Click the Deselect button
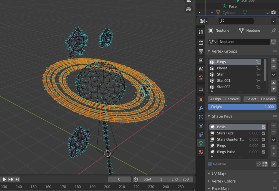The height and width of the screenshot is (191, 279). click(x=268, y=99)
